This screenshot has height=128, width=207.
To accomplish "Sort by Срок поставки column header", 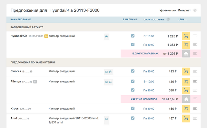I will (x=154, y=20).
